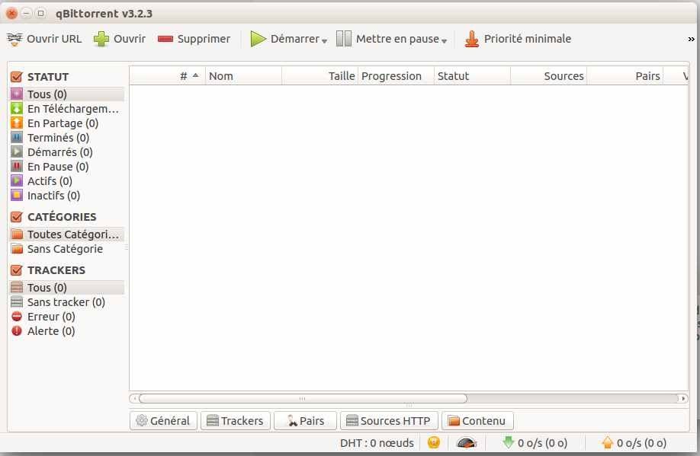Click the red Supprimer icon
The width and height of the screenshot is (700, 456).
(x=166, y=38)
